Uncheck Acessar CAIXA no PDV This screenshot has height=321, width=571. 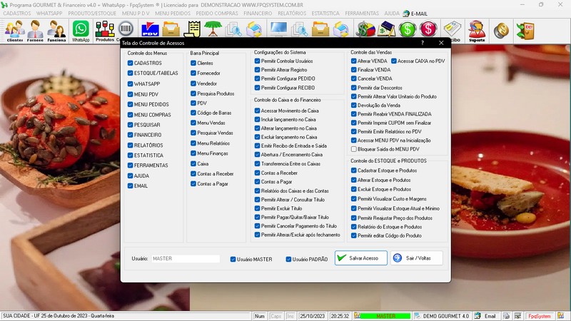pos(394,61)
